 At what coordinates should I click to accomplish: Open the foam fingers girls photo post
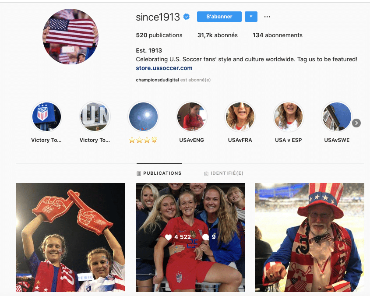click(x=70, y=237)
